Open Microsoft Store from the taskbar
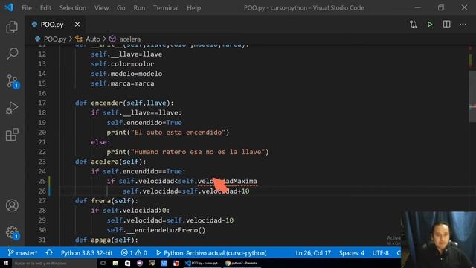This screenshot has width=476, height=268. click(127, 263)
